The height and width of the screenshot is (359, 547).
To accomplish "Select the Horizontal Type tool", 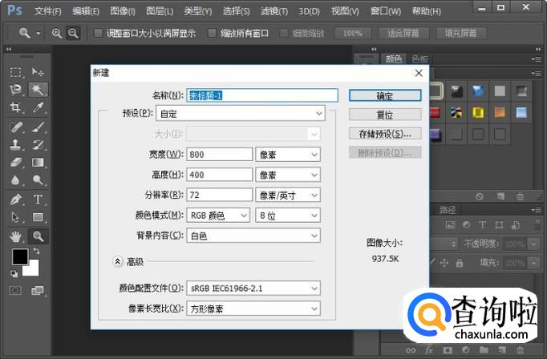I will point(38,200).
